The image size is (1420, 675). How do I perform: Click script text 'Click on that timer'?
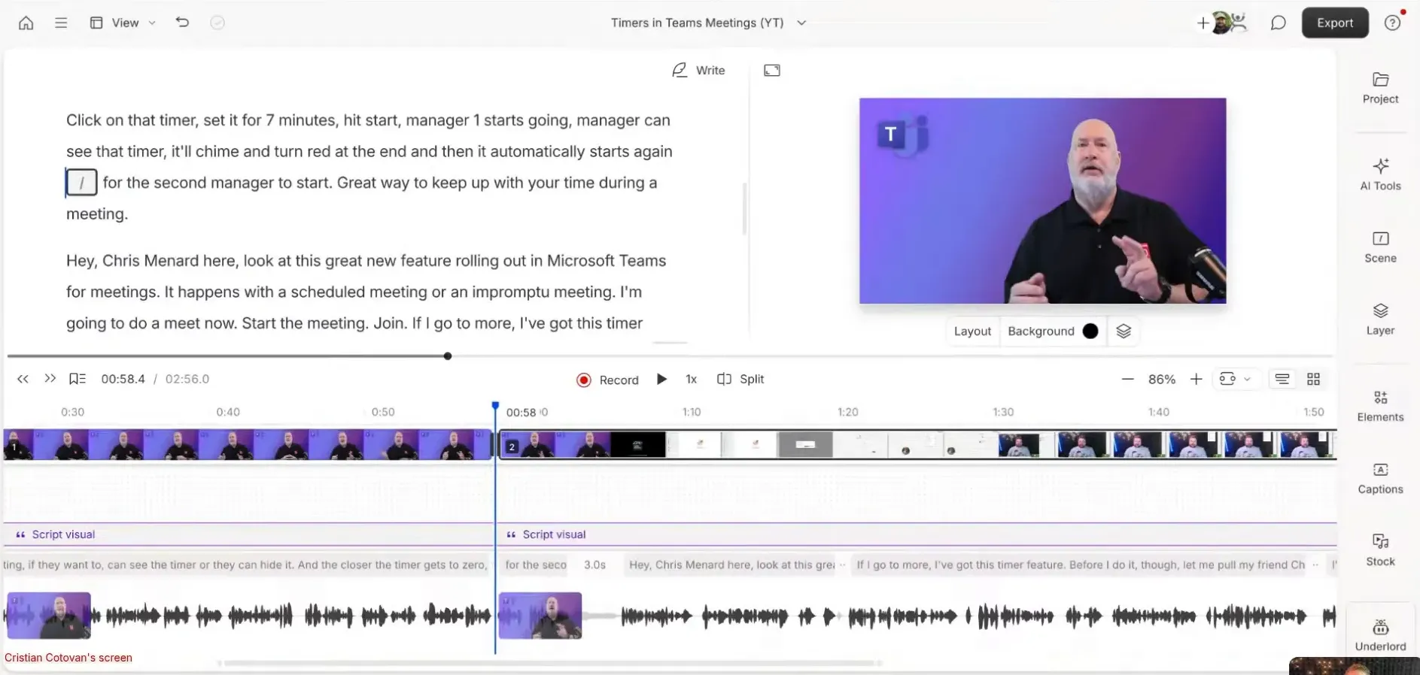pyautogui.click(x=132, y=120)
